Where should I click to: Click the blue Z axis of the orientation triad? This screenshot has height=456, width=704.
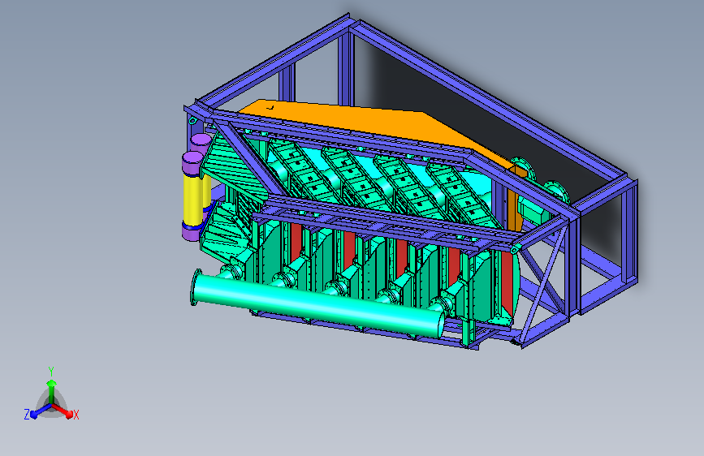tap(37, 411)
